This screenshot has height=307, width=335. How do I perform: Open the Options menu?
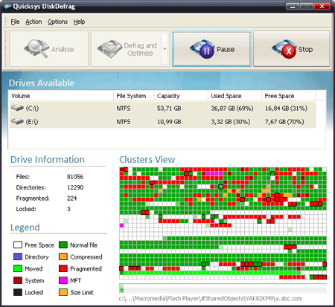(57, 22)
